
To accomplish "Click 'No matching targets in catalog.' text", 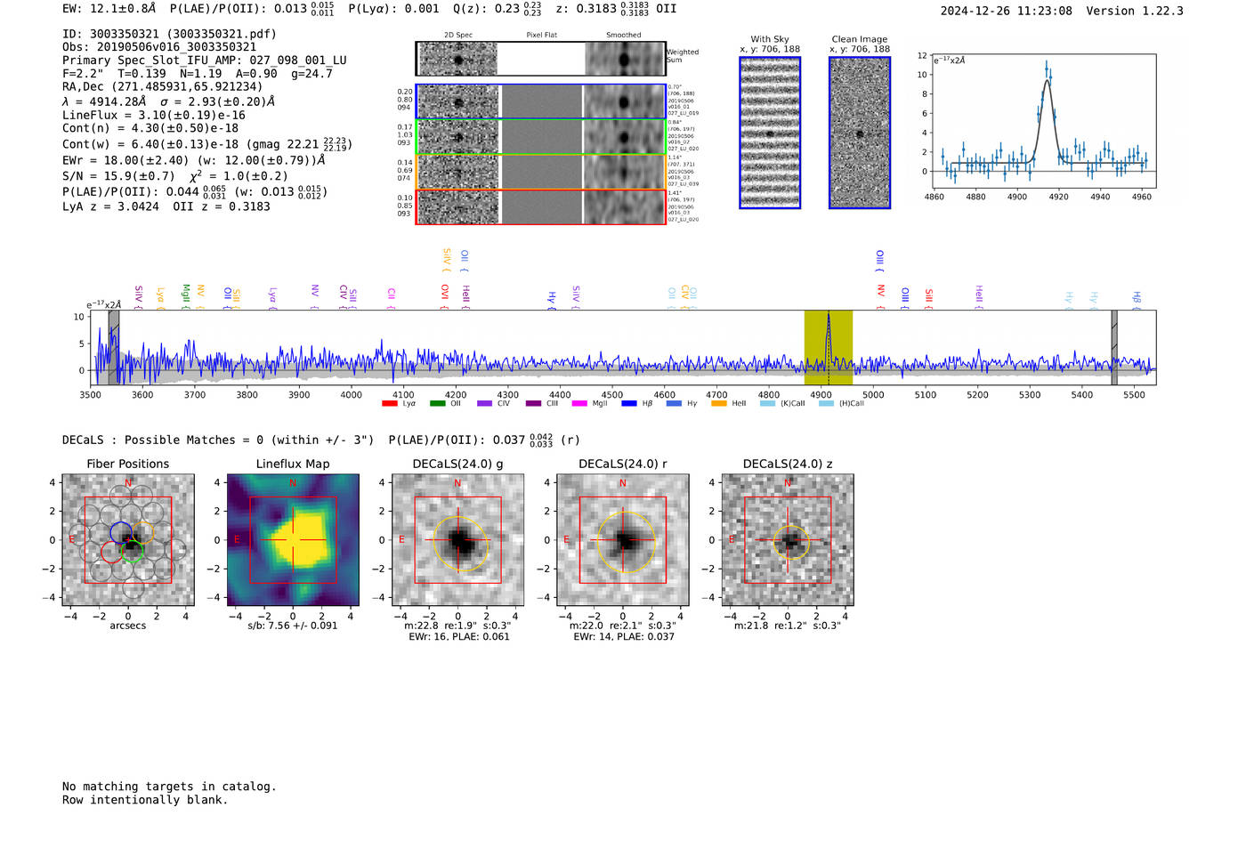I will tap(169, 787).
